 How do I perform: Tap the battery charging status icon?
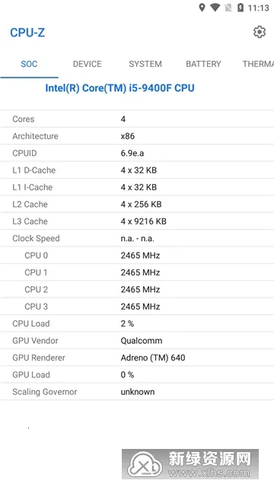pos(241,8)
